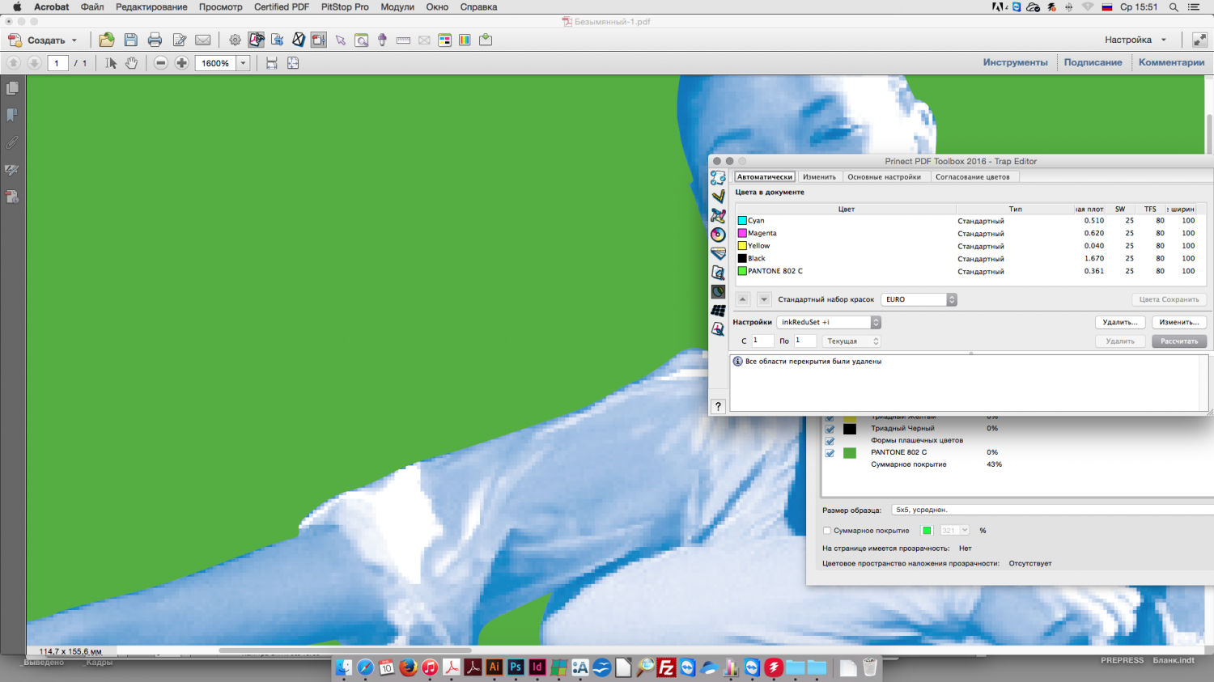1214x682 pixels.
Task: Open Spotlight search in the menu bar
Action: click(x=1174, y=6)
